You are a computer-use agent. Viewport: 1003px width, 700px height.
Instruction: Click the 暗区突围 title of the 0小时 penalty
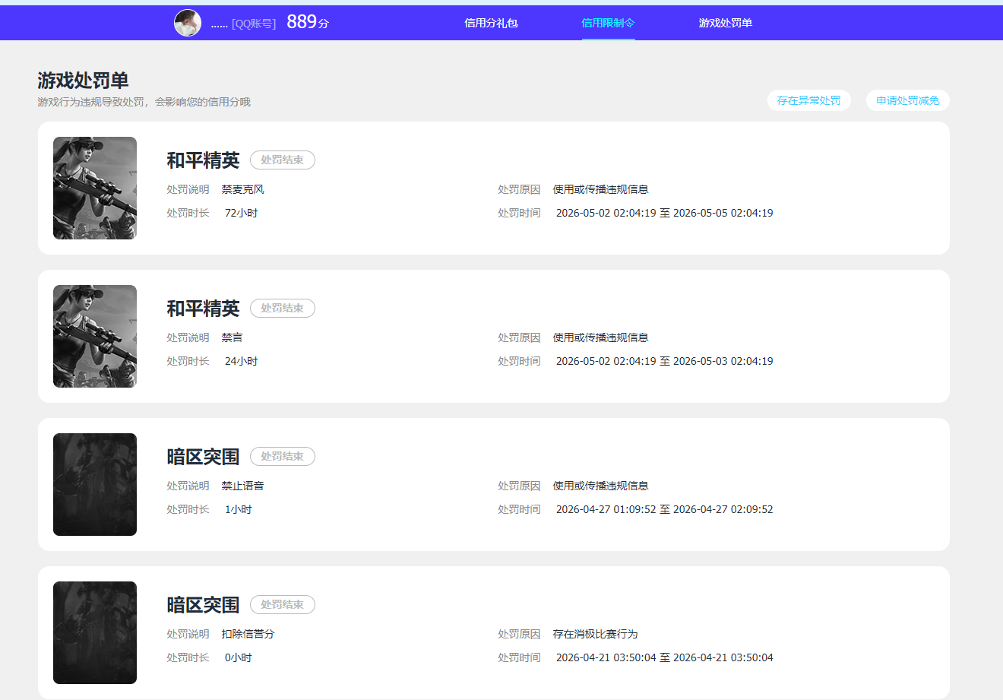coord(203,605)
